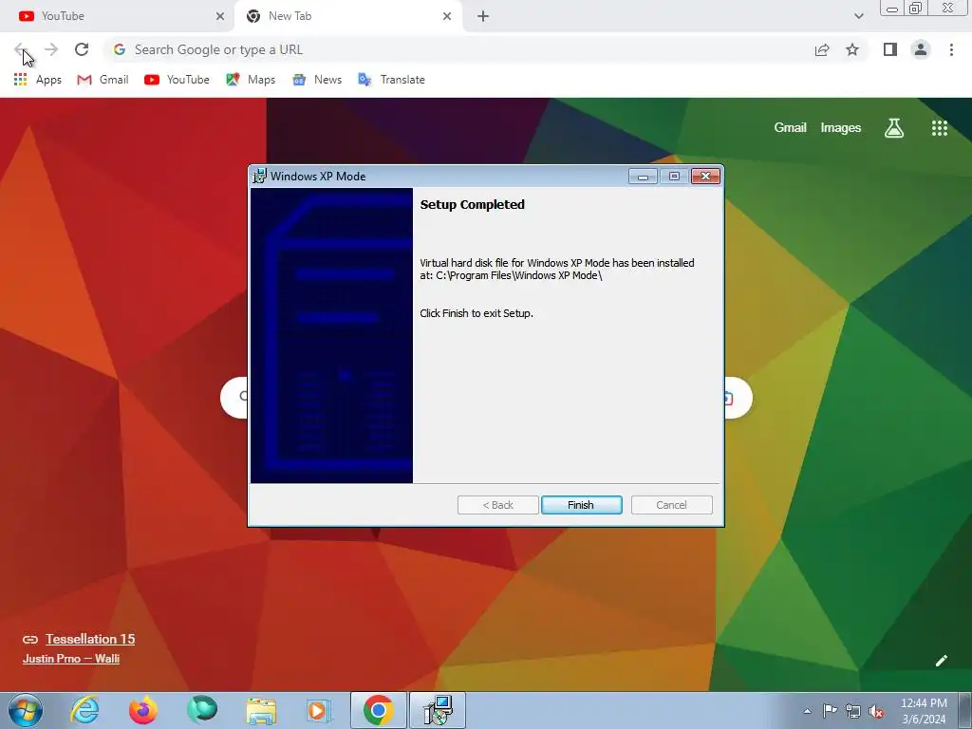Screen dimensions: 972x729
Task: Go back in Chrome
Action: tap(21, 49)
